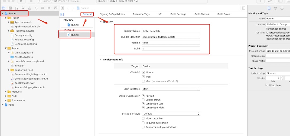This screenshot has width=290, height=136.
Task: Open the Status Bar Style dropdown
Action: [171, 113]
